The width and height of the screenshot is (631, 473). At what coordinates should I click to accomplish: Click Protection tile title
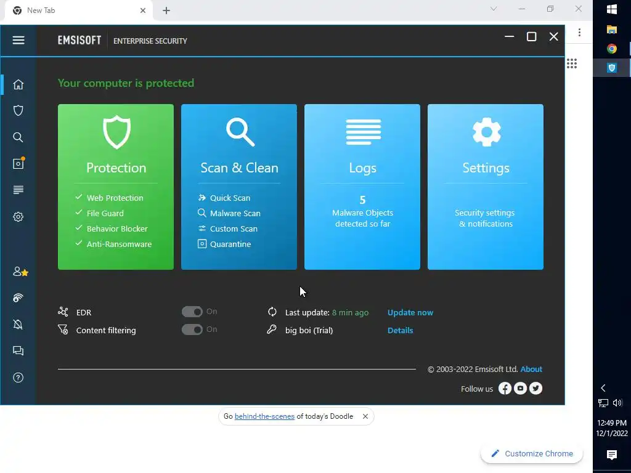tap(116, 168)
